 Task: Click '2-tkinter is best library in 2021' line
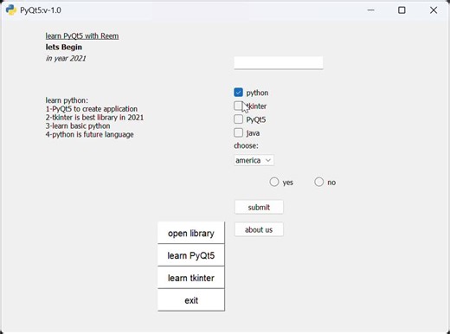94,118
